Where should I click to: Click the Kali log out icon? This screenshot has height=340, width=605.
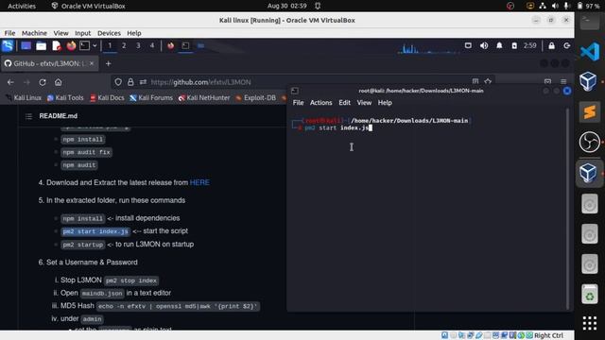point(567,46)
